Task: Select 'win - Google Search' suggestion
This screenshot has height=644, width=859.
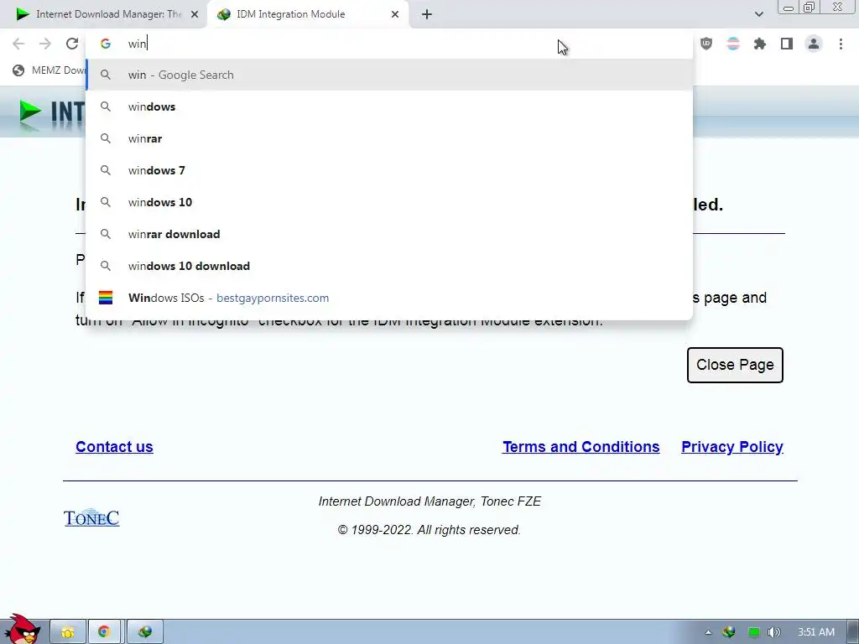Action: pyautogui.click(x=389, y=75)
